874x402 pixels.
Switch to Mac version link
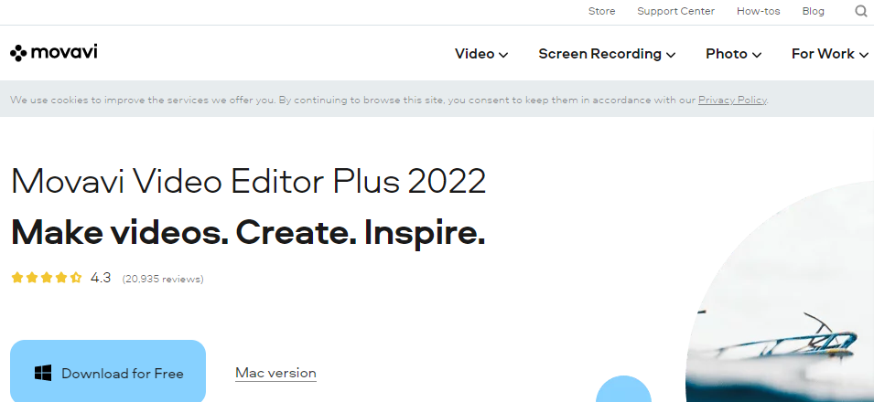[275, 373]
